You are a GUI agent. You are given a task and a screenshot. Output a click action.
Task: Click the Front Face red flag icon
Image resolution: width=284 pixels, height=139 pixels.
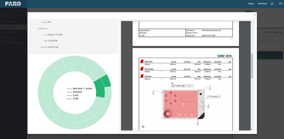[142, 69]
